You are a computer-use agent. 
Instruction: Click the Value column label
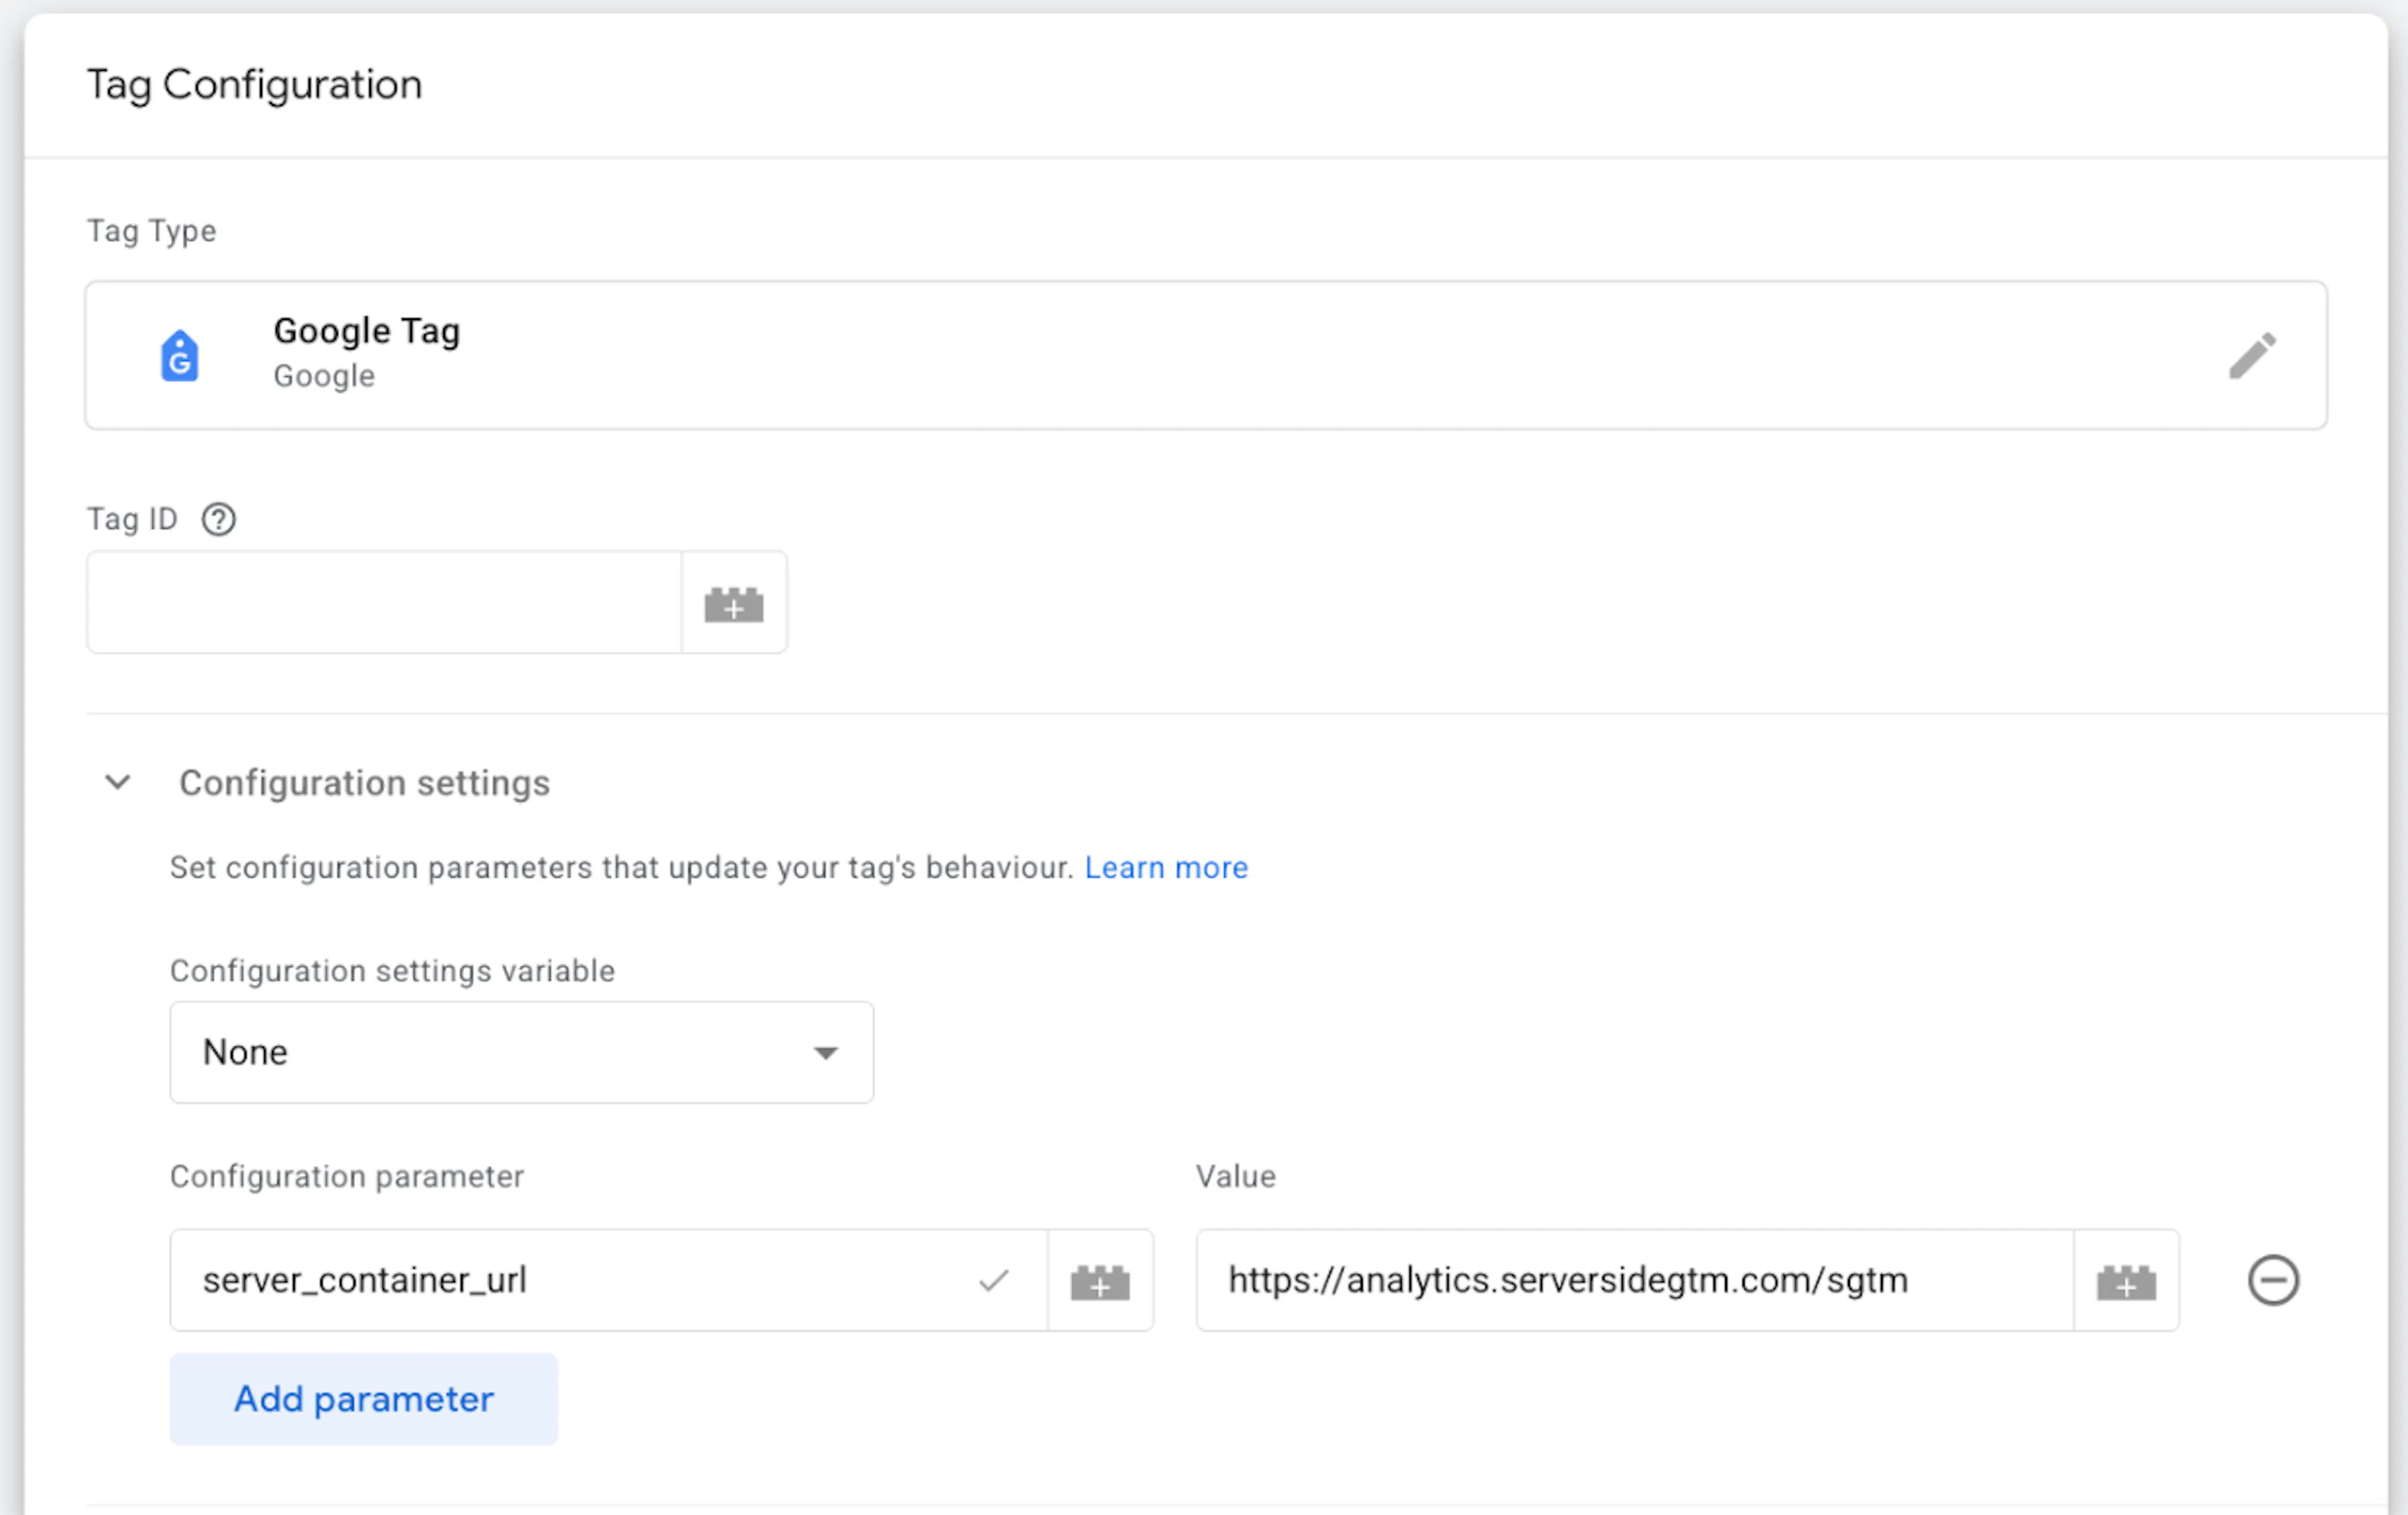pos(1236,1177)
